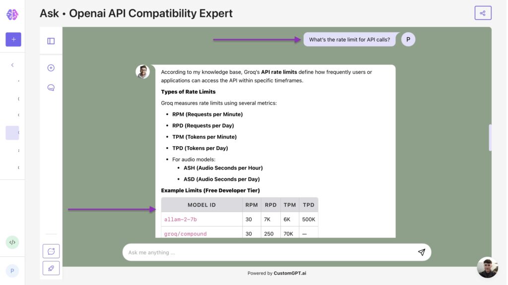Screen dimensions: 508x285
Task: Click the groq/compound model ID
Action: (x=186, y=233)
